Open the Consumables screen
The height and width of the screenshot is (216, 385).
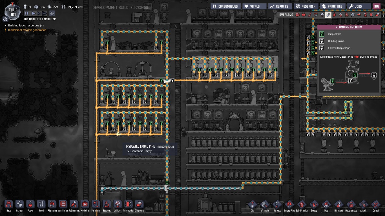[225, 6]
